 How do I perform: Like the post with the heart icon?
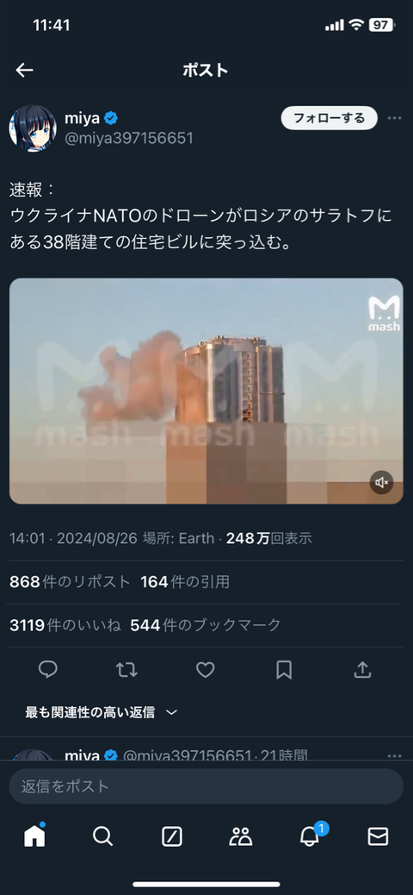click(205, 670)
